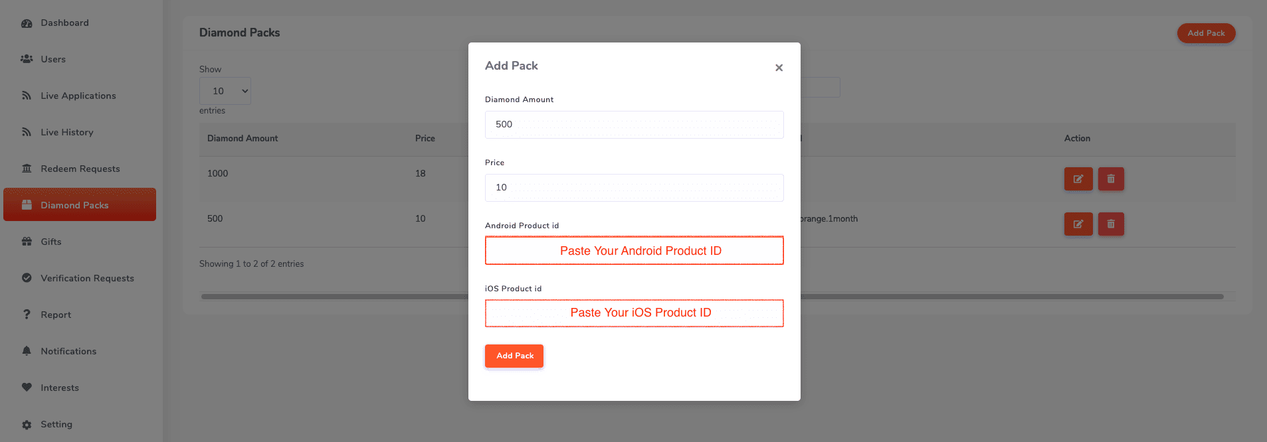1267x442 pixels.
Task: Click the Dashboard gauge icon in sidebar
Action: pyautogui.click(x=27, y=23)
